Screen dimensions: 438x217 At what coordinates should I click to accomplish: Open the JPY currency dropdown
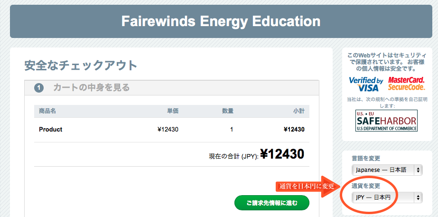pyautogui.click(x=387, y=198)
